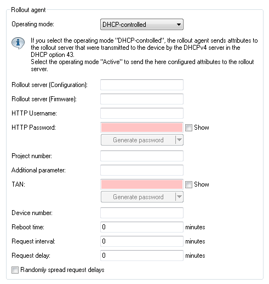This screenshot has width=269, height=284.
Task: Focus the Request interval field
Action: 142,241
